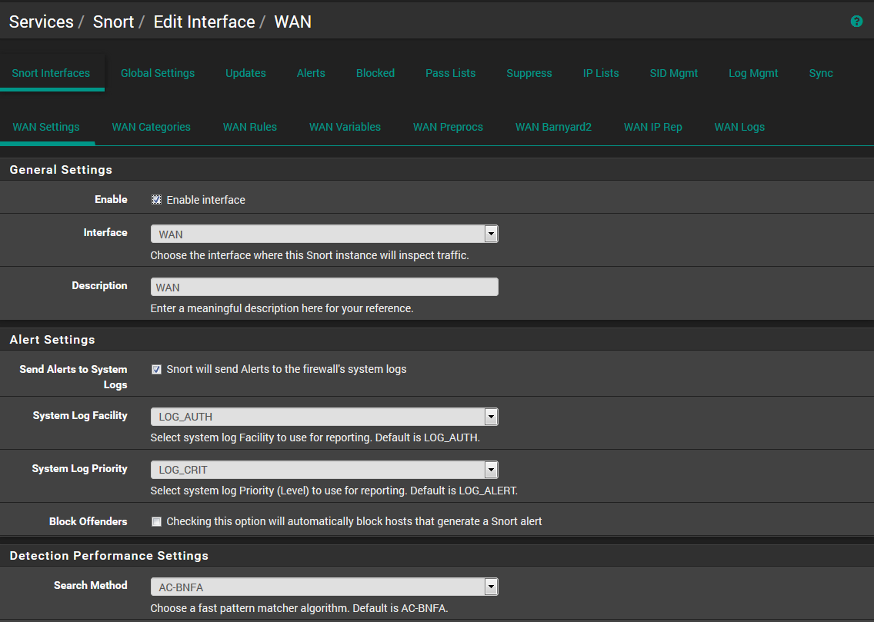Click 'Default is LOG_AUTH' help text

point(428,437)
